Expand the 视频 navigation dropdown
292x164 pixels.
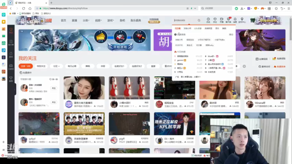point(98,20)
